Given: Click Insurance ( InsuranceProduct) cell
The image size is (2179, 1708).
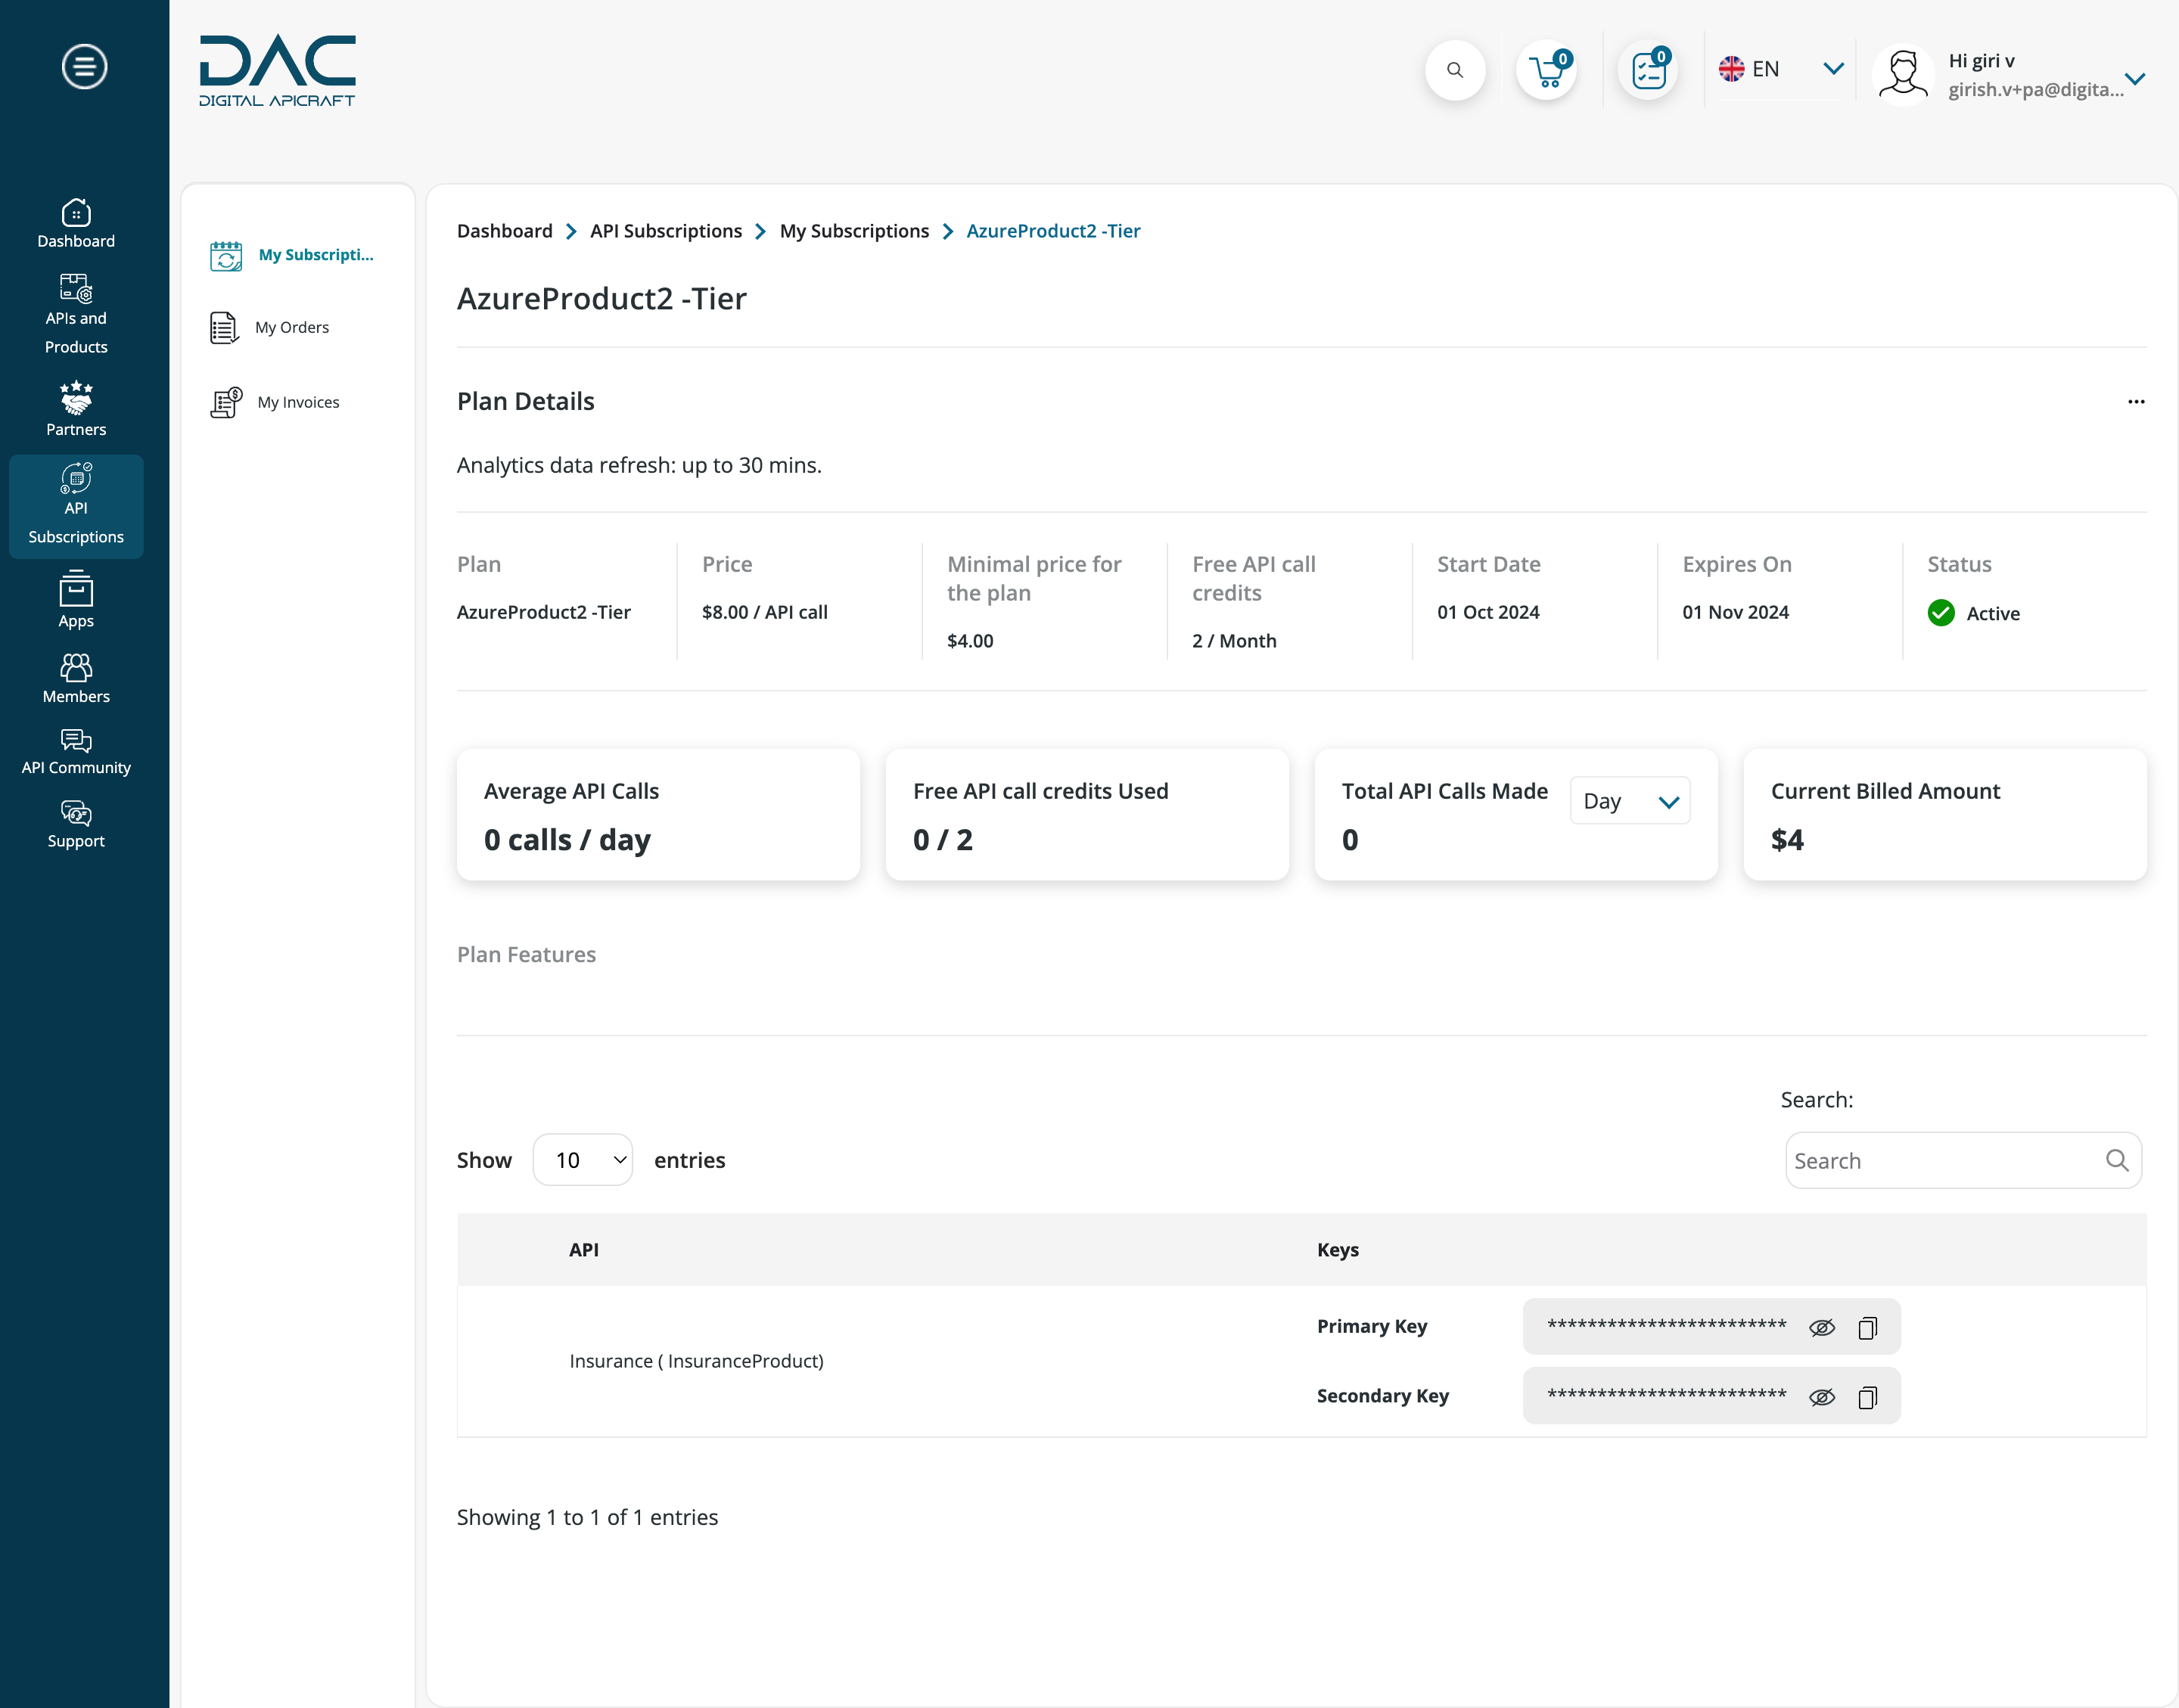Looking at the screenshot, I should [696, 1361].
